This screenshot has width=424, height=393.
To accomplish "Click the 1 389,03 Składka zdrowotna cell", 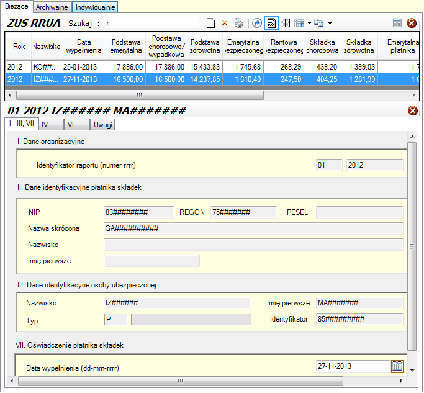I will (359, 67).
